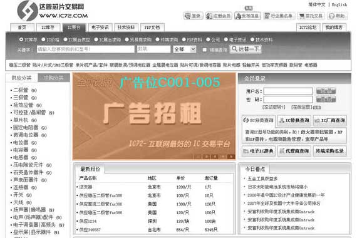The image size is (357, 238).
Task: Open the 逆变器 quote row
Action: click(x=86, y=187)
